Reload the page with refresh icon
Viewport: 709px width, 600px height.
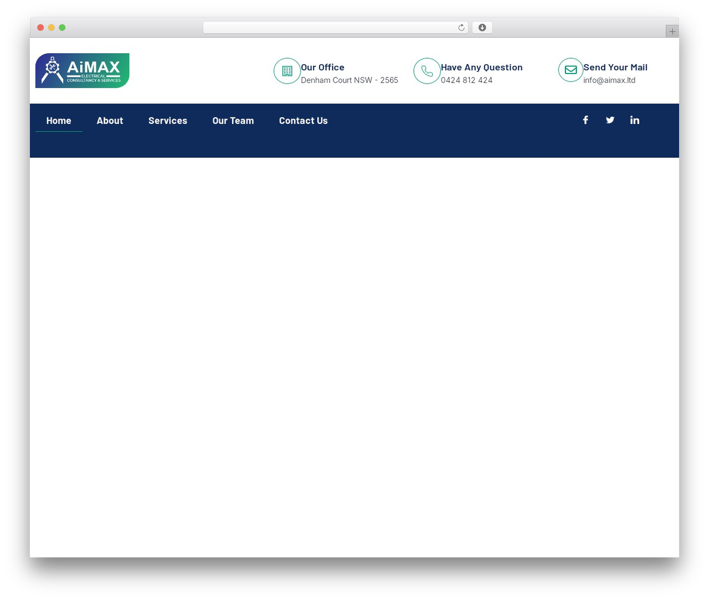coord(461,28)
